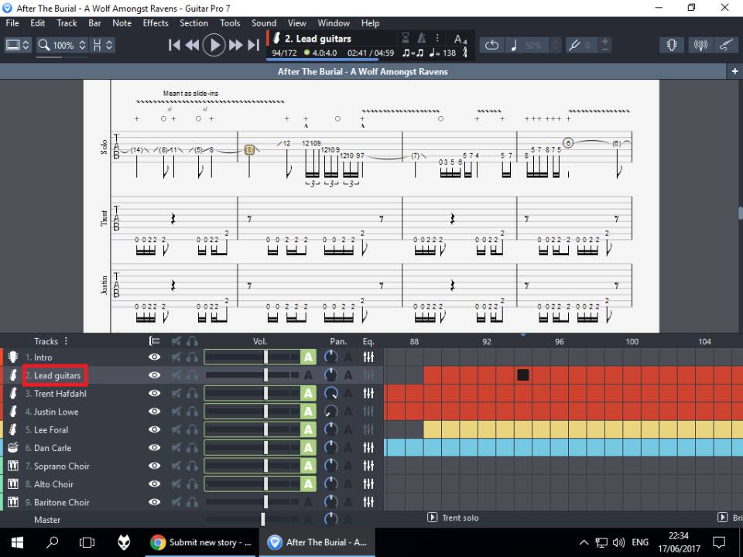Click the Soprano Choir keyboard icon
Image resolution: width=743 pixels, height=557 pixels.
tap(13, 466)
